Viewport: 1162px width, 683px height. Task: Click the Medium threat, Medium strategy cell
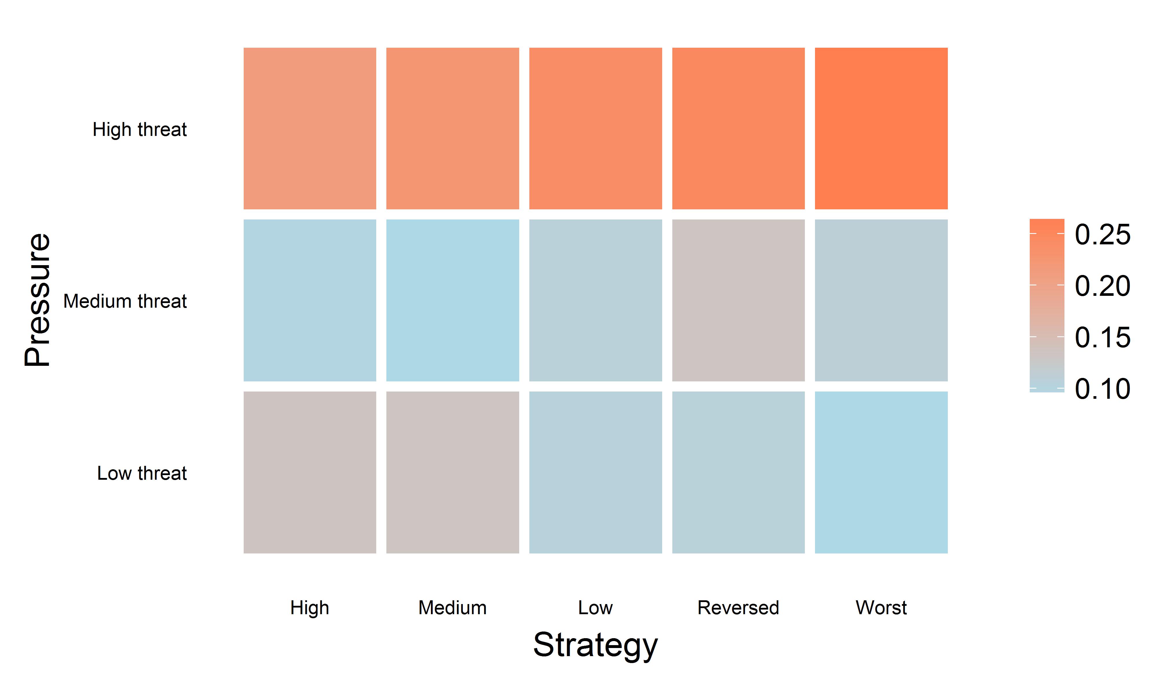453,300
